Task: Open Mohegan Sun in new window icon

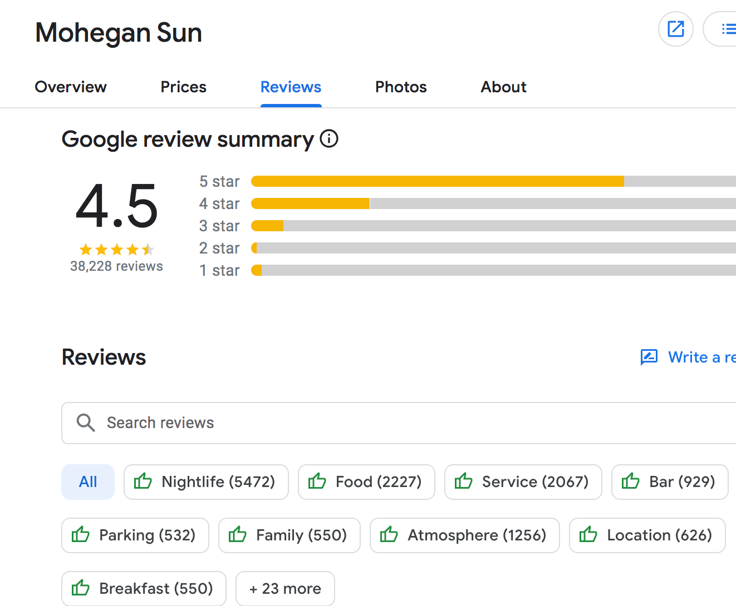Action: 675,29
